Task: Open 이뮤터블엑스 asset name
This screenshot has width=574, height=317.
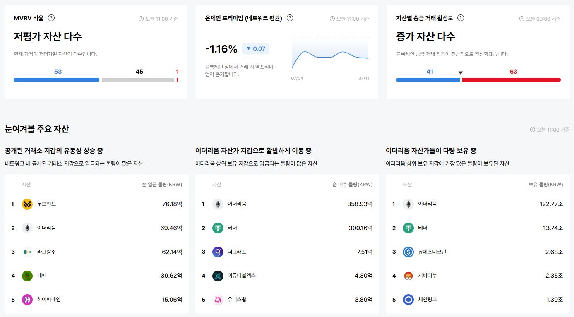Action: (242, 276)
